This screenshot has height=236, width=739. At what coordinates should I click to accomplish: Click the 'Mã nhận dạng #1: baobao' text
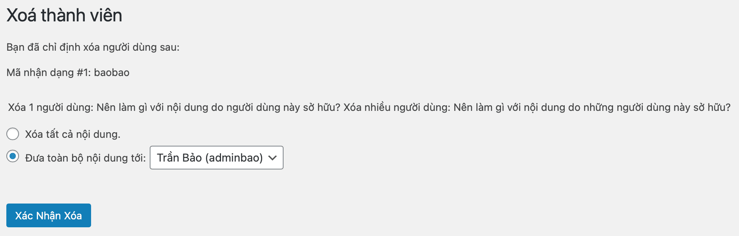[x=68, y=73]
